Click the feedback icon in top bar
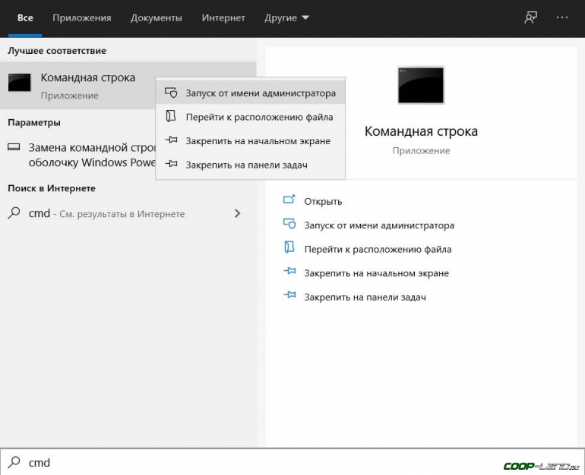 (x=531, y=17)
